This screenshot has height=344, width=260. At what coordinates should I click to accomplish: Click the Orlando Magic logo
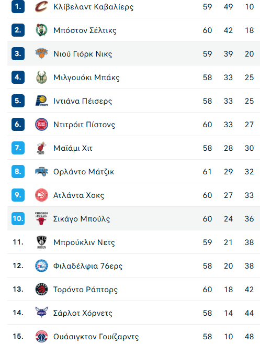pyautogui.click(x=41, y=172)
